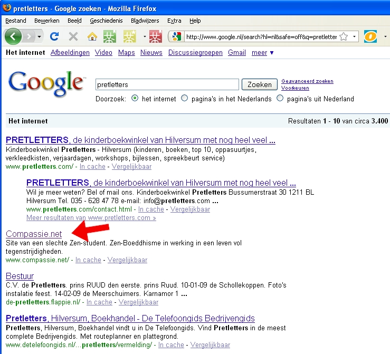Open 'In cache' for www.compassie.net/

[88, 260]
